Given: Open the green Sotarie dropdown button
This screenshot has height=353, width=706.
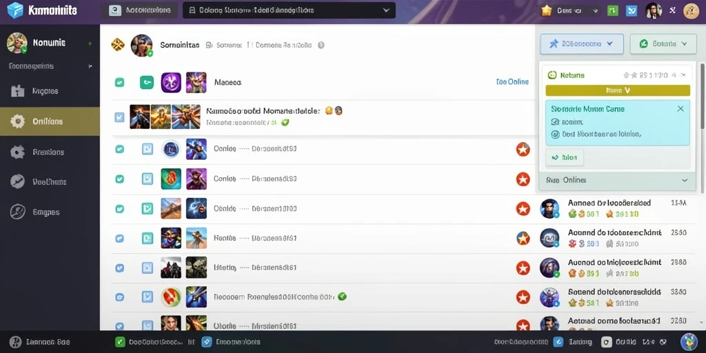Looking at the screenshot, I should coord(664,43).
